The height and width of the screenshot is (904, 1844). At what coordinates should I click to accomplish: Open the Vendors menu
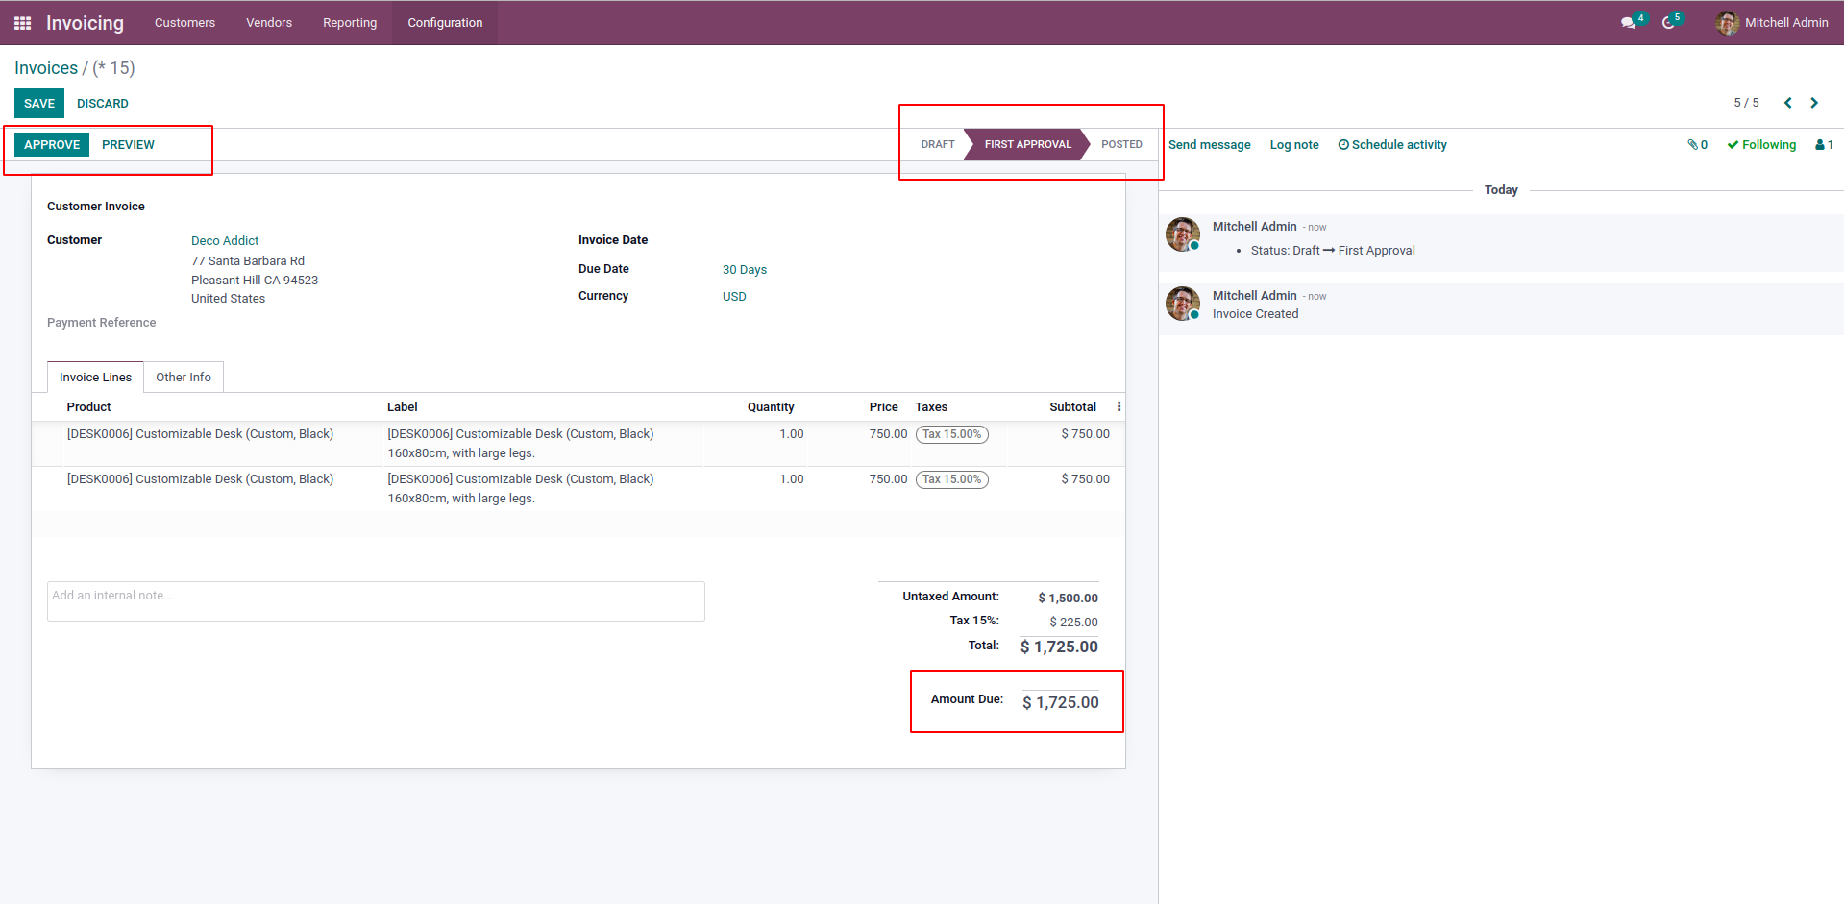pos(269,23)
